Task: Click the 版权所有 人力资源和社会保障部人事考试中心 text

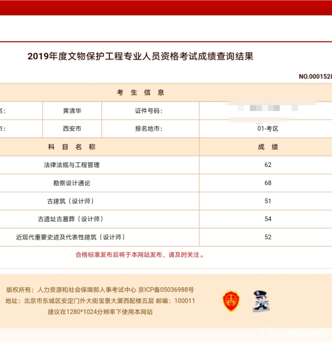Action: point(71,289)
